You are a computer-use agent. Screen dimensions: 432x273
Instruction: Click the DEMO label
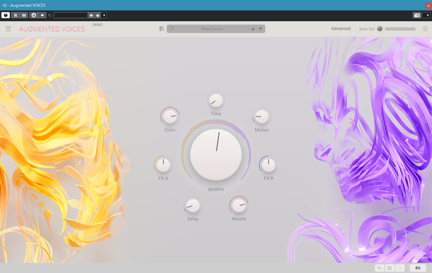tap(98, 25)
